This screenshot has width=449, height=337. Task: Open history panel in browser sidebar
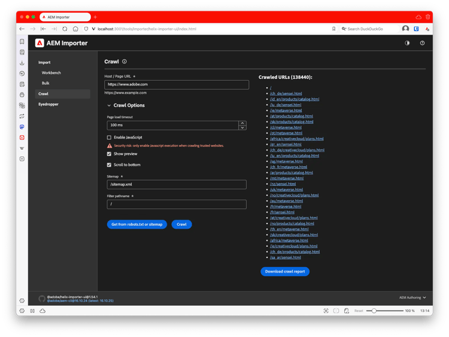(22, 73)
